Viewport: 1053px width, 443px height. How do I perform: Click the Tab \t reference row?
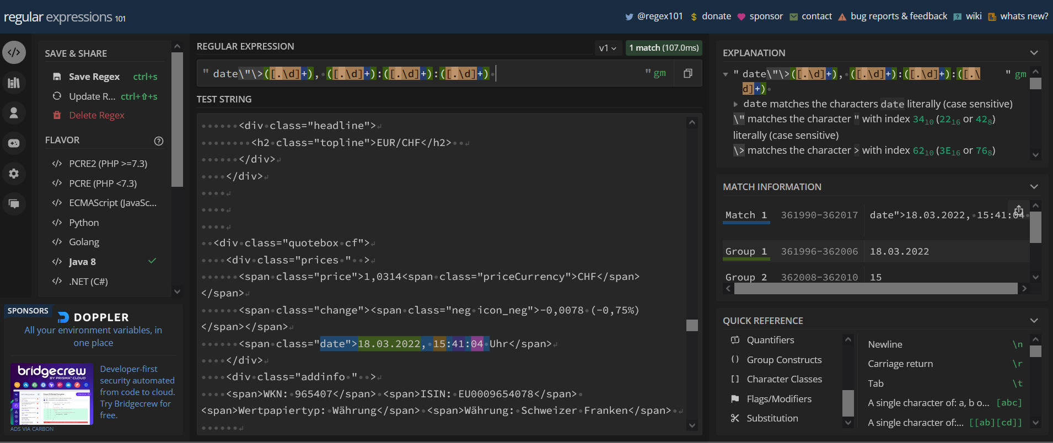click(945, 383)
